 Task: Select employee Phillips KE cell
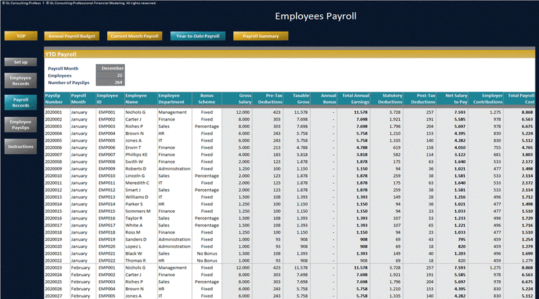click(x=136, y=154)
